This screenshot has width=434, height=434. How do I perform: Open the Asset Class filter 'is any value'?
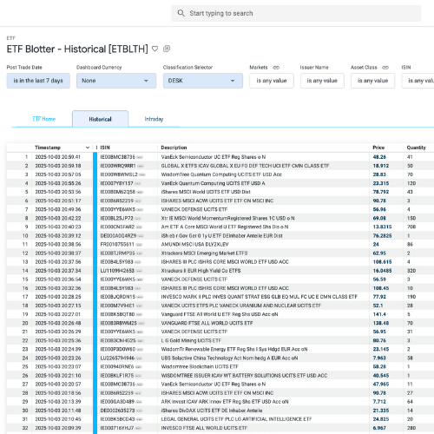[x=373, y=81]
